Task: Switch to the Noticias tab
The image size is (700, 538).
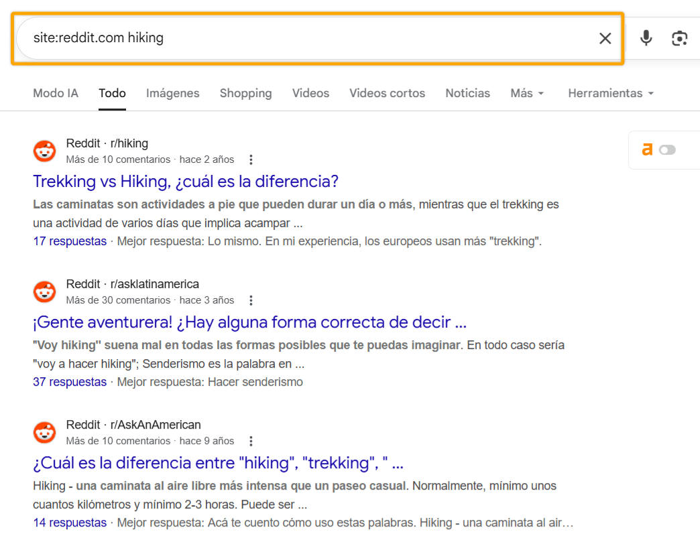Action: point(468,93)
